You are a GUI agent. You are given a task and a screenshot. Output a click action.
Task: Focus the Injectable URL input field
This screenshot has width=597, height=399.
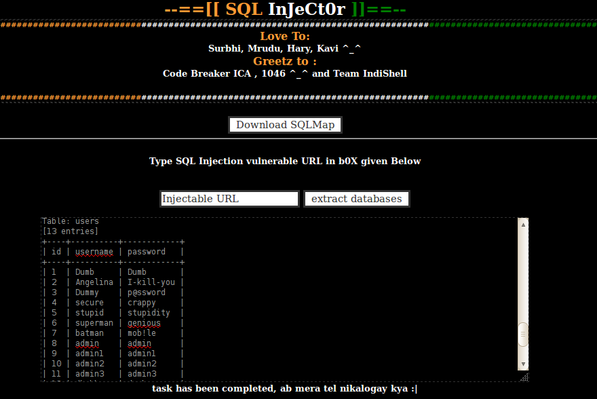click(x=229, y=199)
